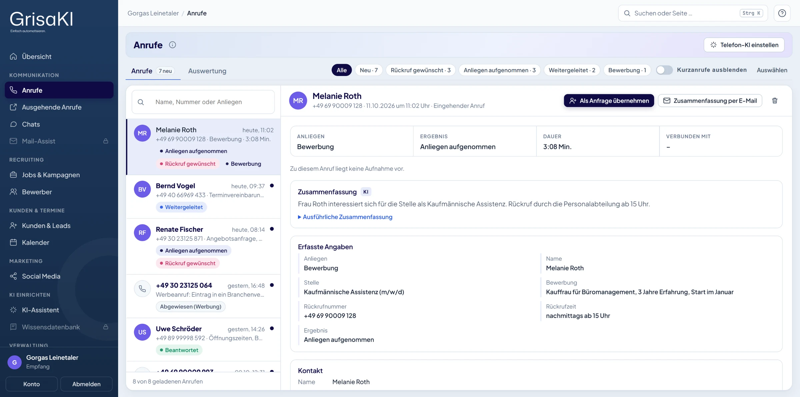The width and height of the screenshot is (800, 397).
Task: Select the Alle filter chip
Action: coord(341,70)
